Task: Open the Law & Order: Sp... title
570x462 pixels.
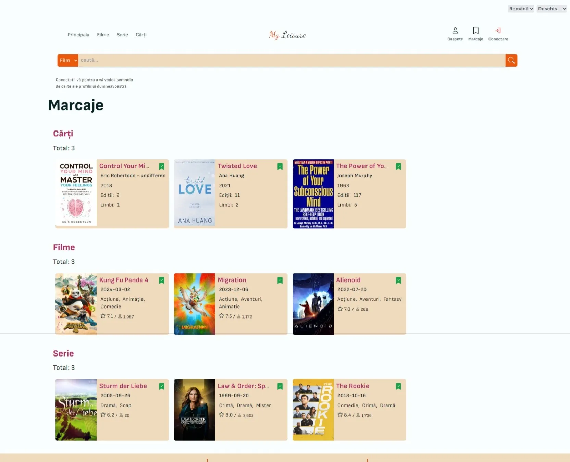Action: coord(243,386)
